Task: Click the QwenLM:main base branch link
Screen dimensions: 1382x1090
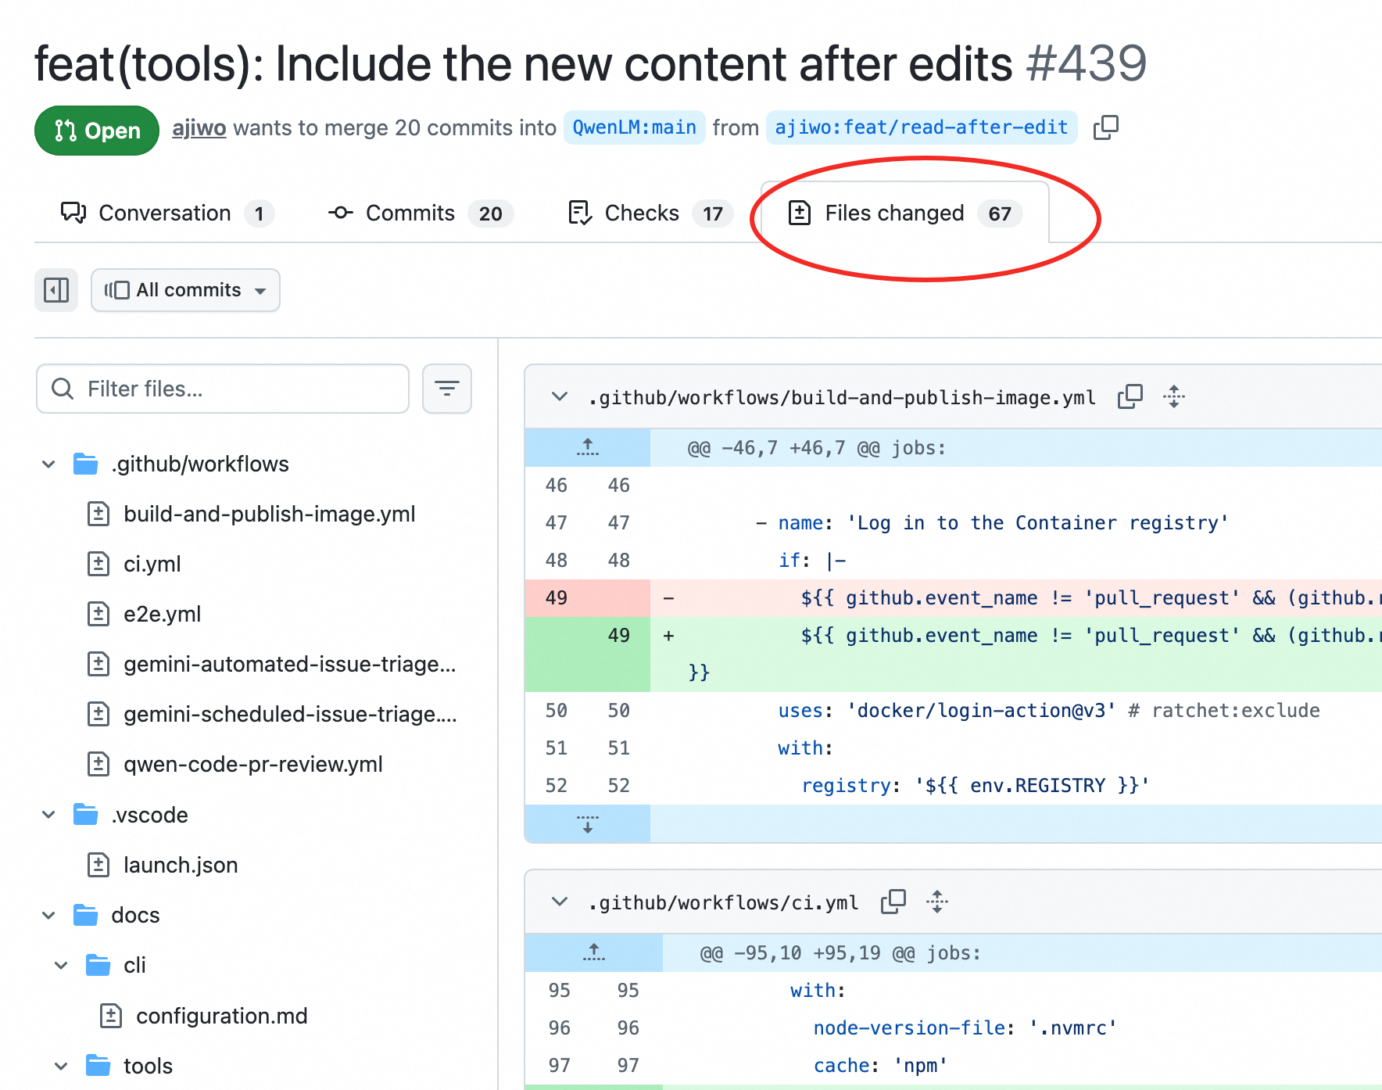Action: pos(634,127)
